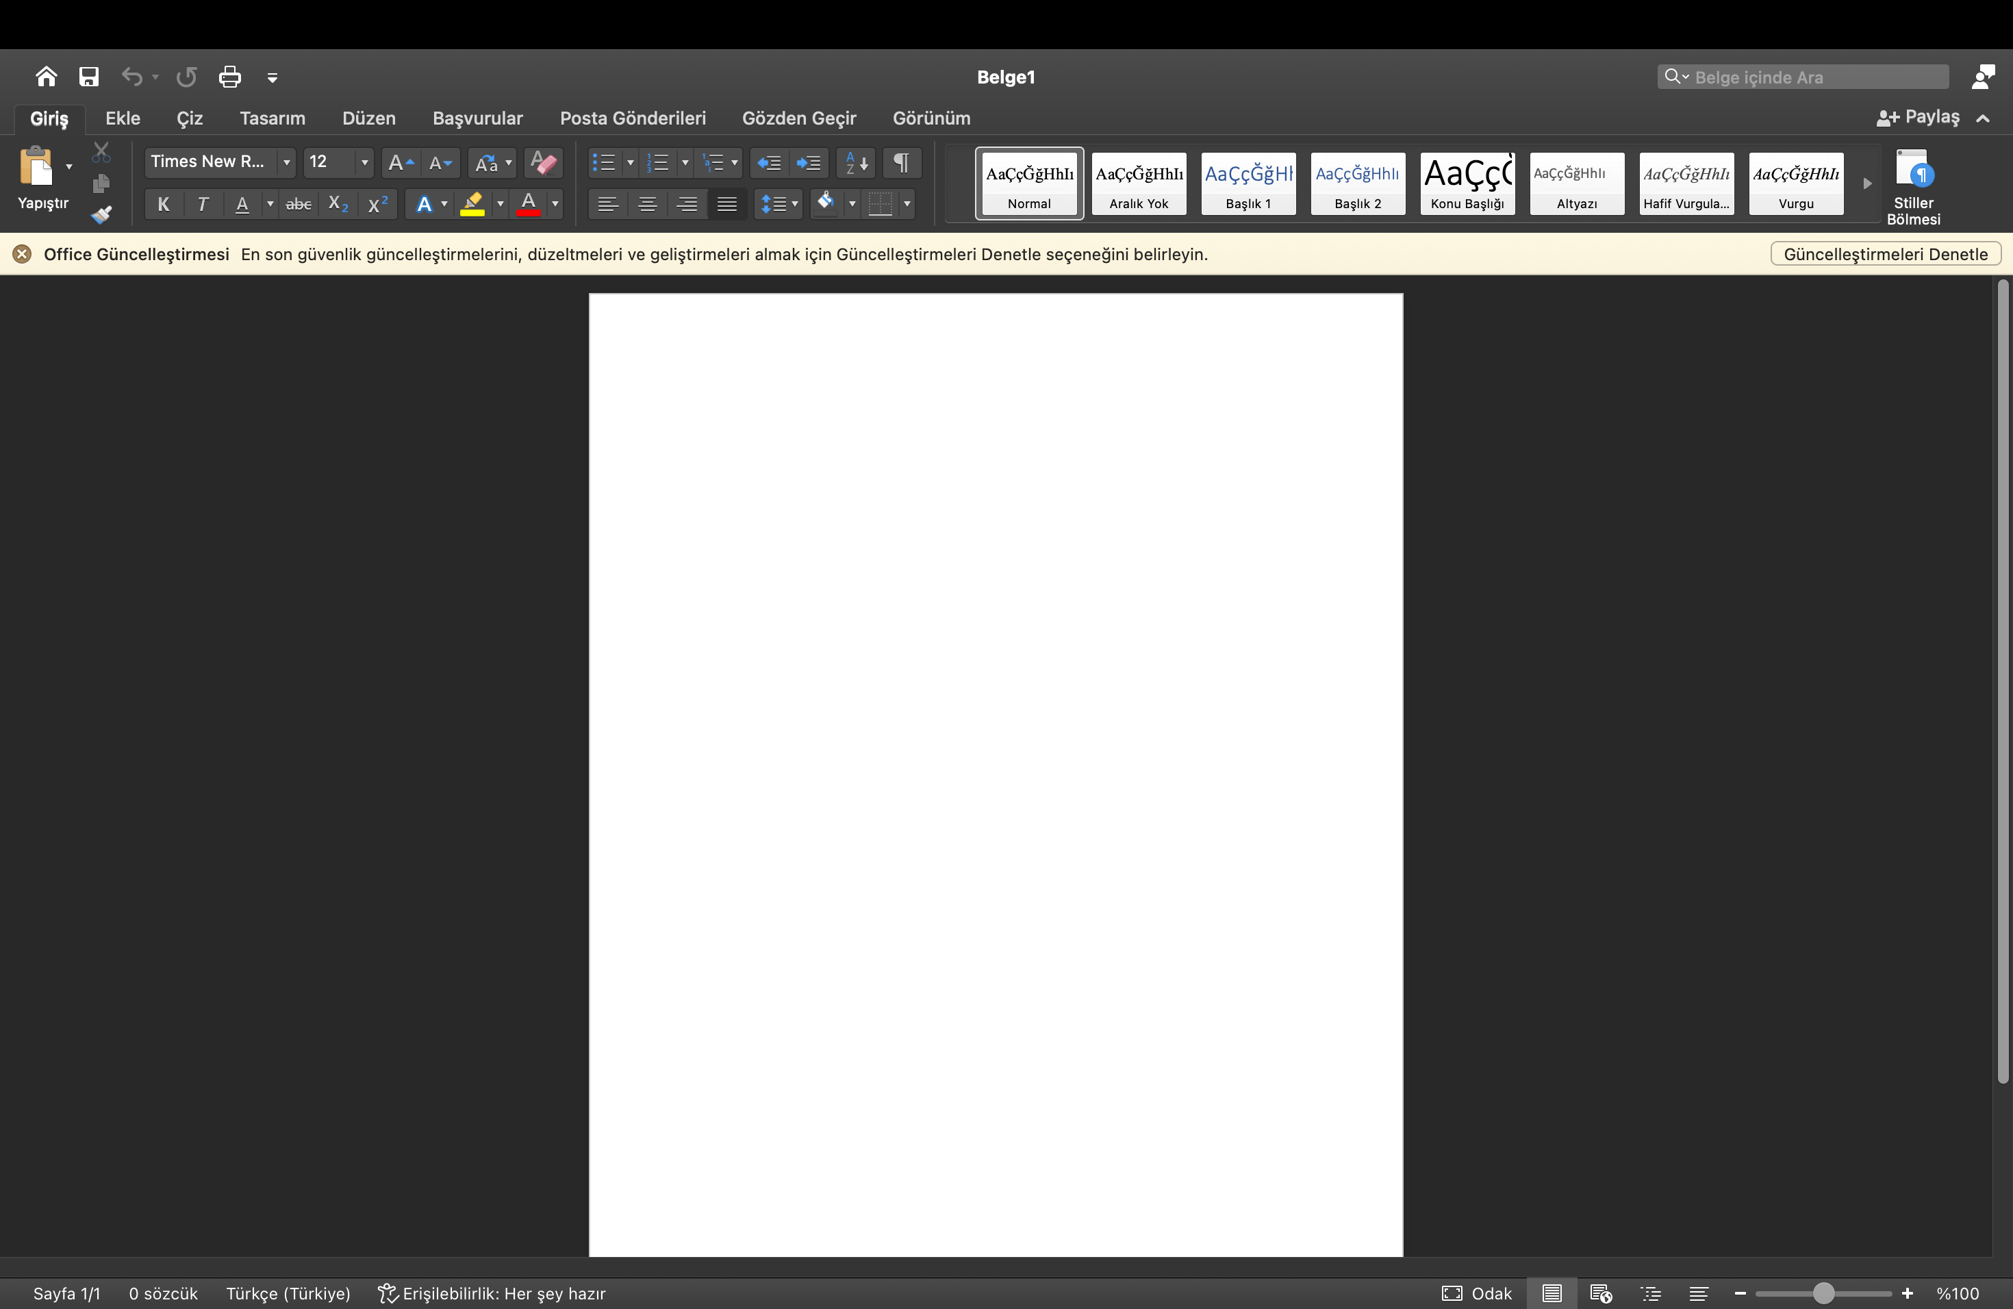2013x1309 pixels.
Task: Align text to the right
Action: pyautogui.click(x=687, y=204)
